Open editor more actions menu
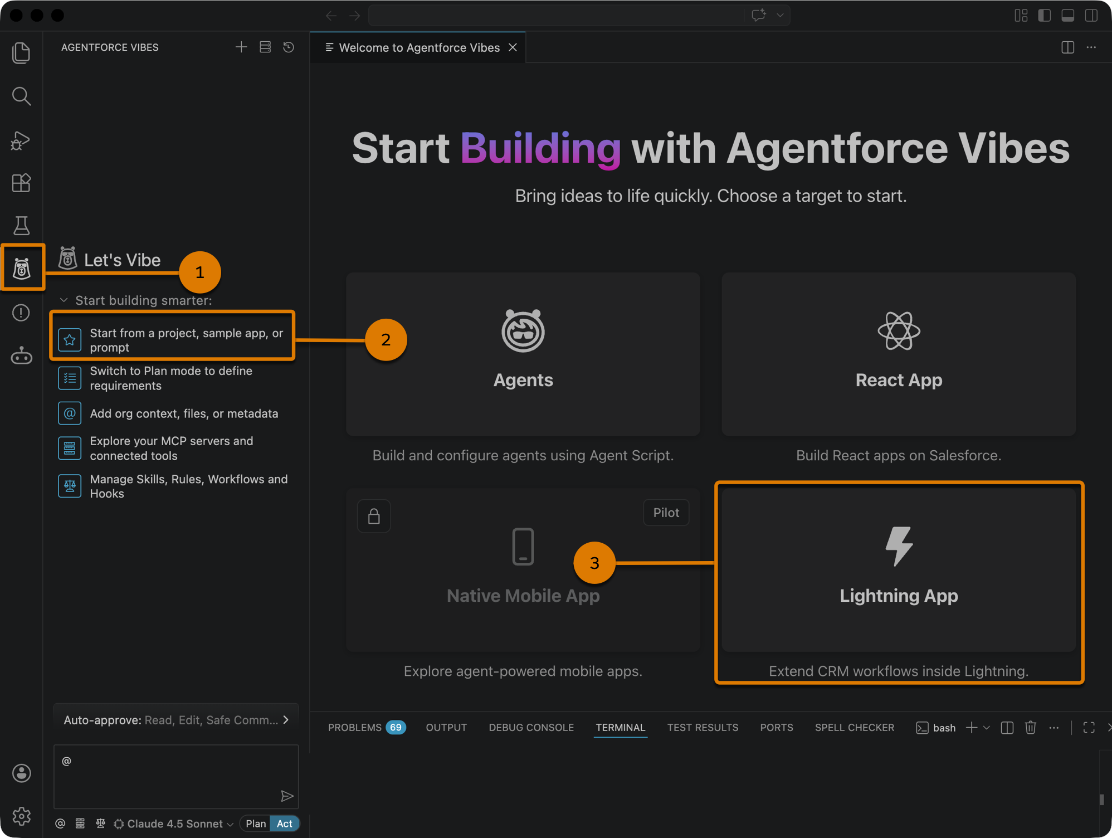 click(1091, 47)
